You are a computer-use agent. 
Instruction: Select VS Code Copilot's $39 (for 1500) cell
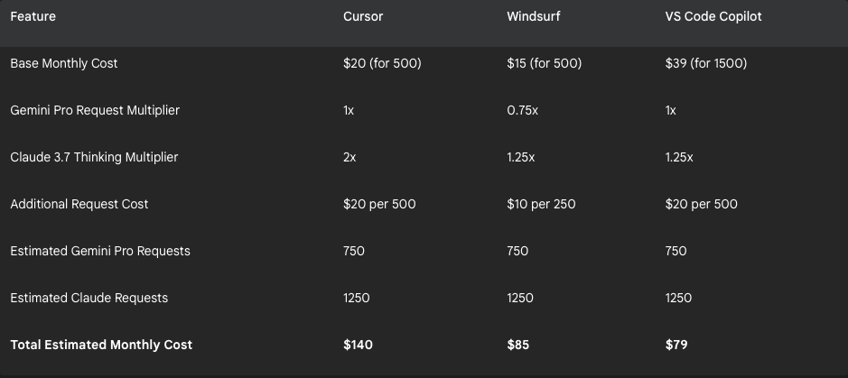(x=706, y=63)
